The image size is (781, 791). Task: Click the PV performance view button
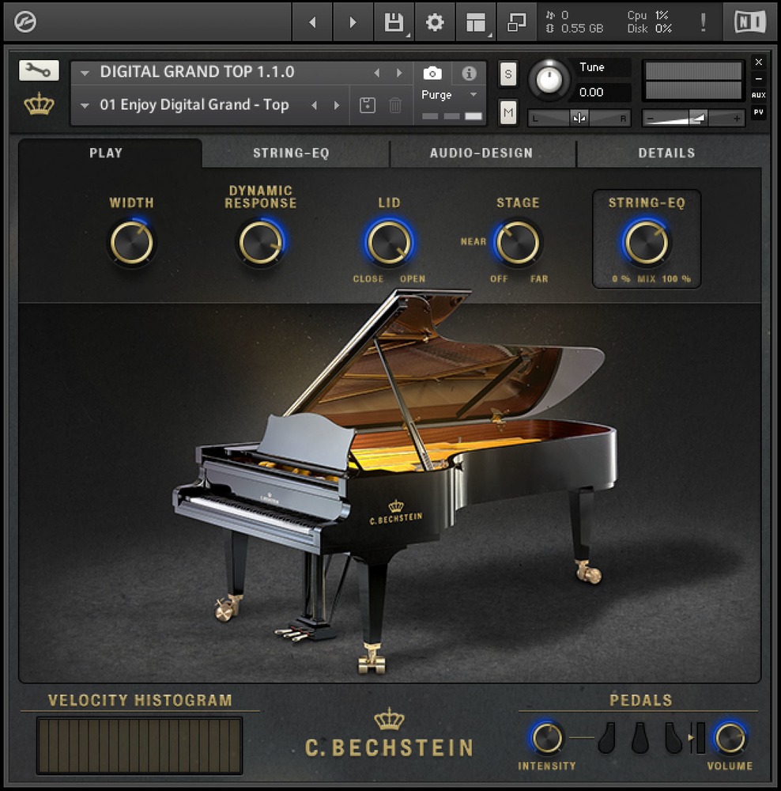[759, 112]
